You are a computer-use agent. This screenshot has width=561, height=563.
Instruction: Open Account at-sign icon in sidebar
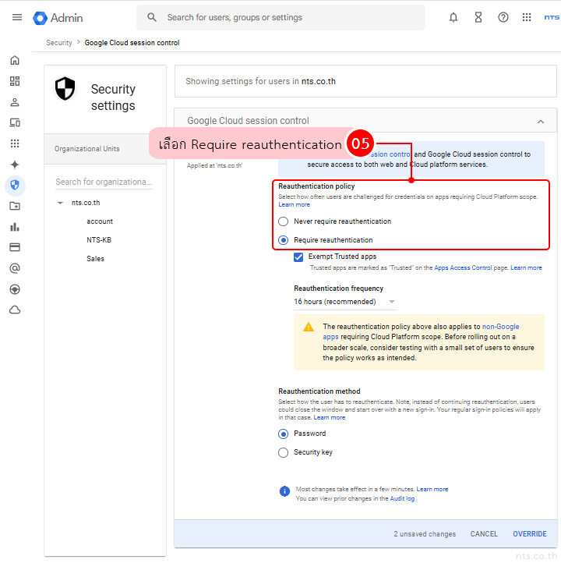(x=15, y=268)
